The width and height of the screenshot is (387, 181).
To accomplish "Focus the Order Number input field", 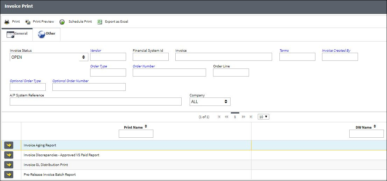I will coord(169,72).
